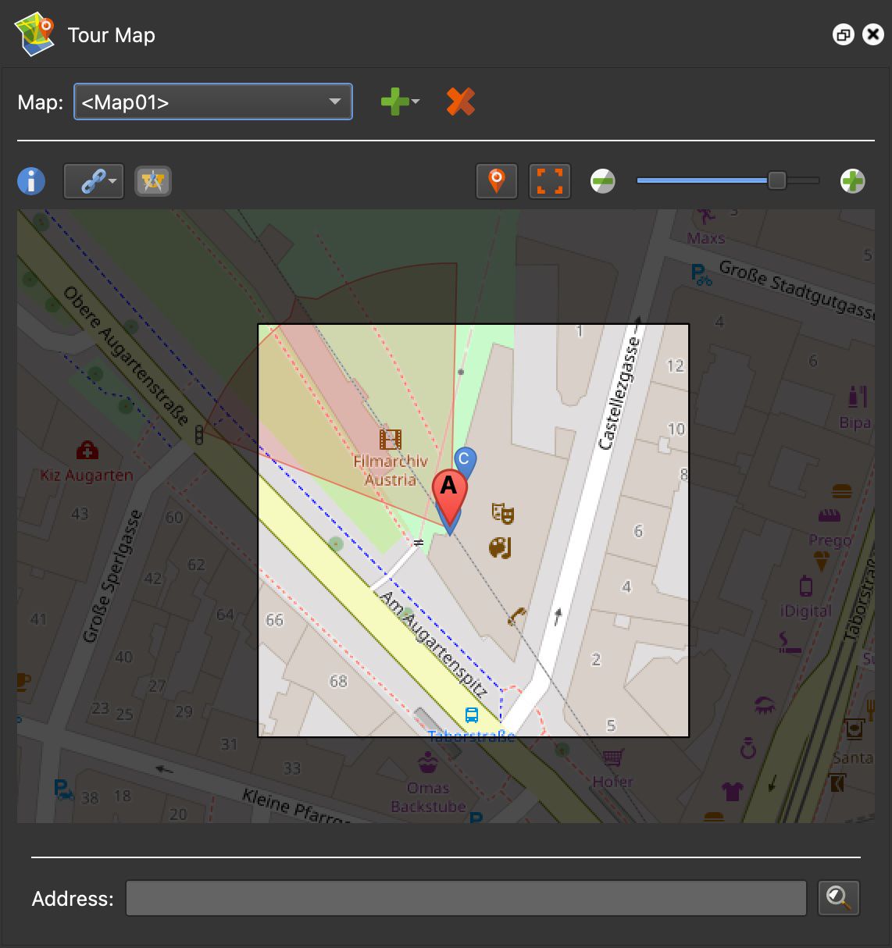Viewport: 892px width, 948px height.
Task: Click the undock panel button
Action: click(x=843, y=35)
